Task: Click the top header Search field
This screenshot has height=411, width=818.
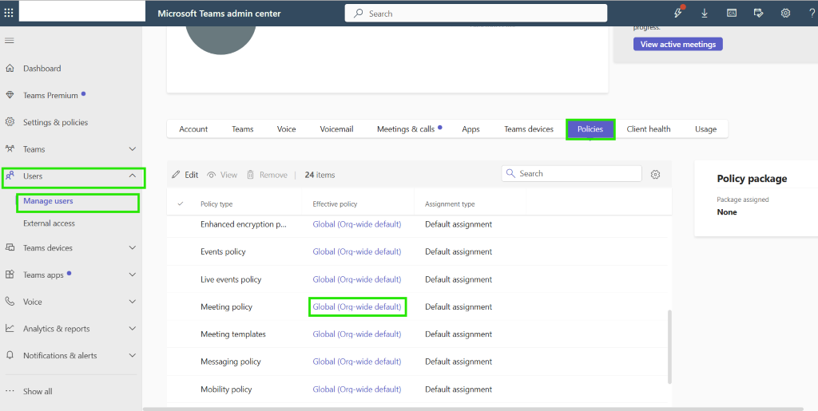Action: pyautogui.click(x=476, y=14)
